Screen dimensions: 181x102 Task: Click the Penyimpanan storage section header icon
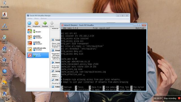point(53,50)
